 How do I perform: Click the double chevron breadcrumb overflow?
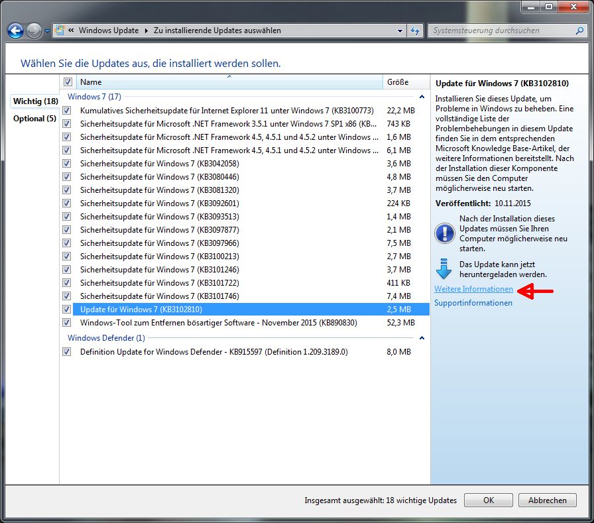(71, 30)
